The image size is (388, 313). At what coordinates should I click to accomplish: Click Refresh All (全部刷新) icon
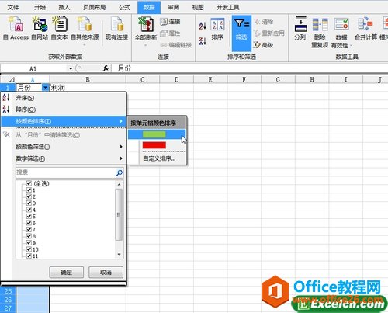click(146, 28)
